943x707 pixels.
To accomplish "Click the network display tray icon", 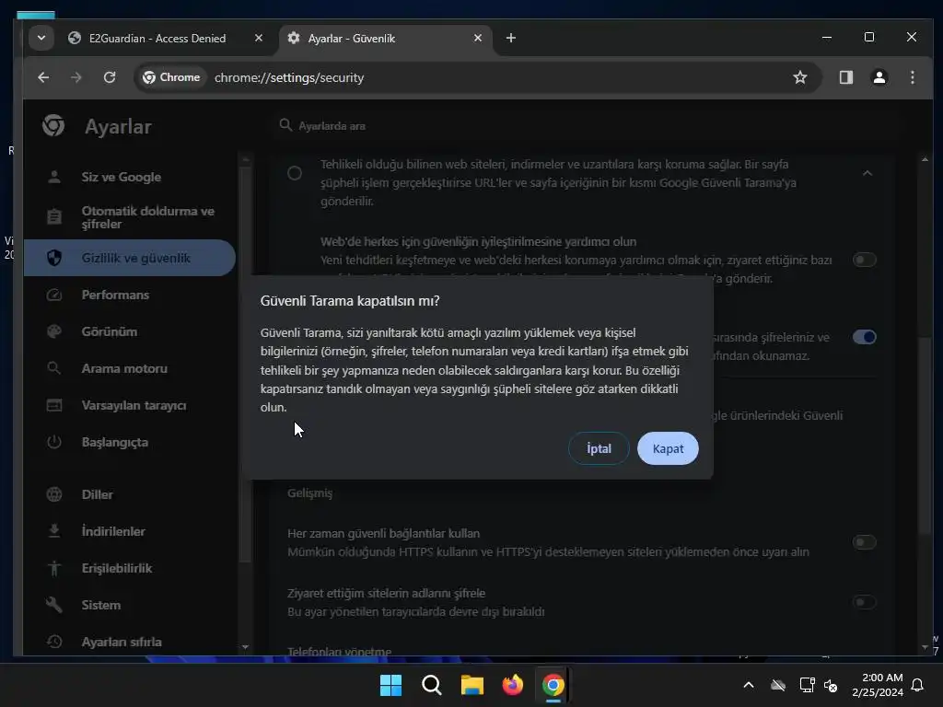I will (x=807, y=685).
